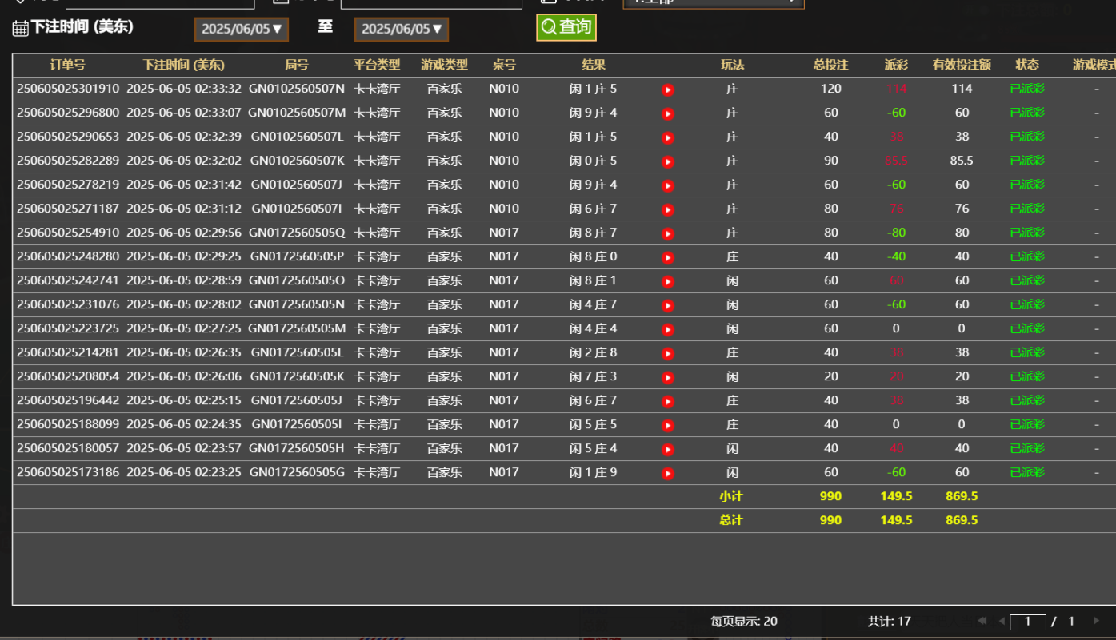Click the calendar icon beside 下注时间

[20, 29]
